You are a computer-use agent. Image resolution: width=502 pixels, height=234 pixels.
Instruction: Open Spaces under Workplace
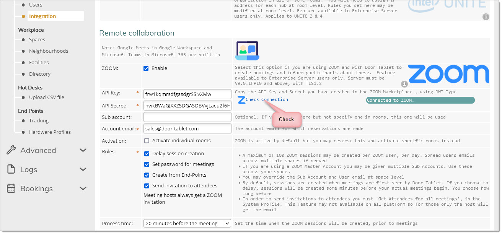(37, 40)
